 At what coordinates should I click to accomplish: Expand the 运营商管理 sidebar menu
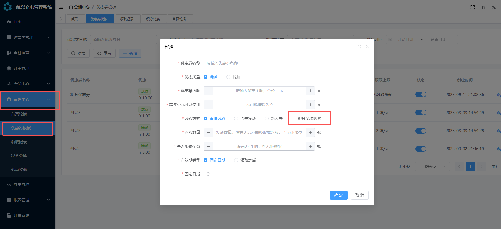[28, 37]
